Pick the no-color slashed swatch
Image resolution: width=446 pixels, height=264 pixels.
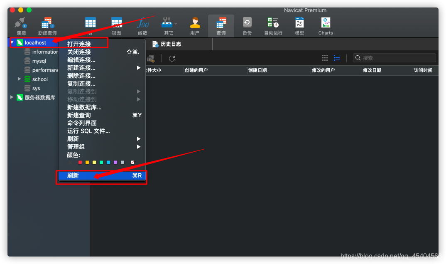coord(132,162)
